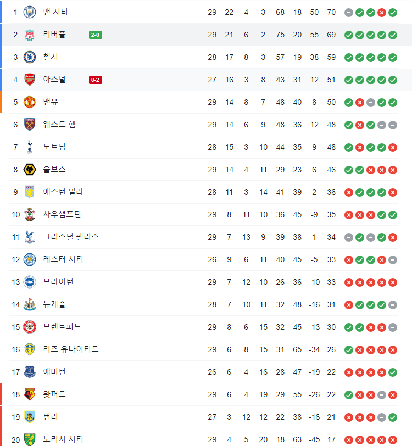Click the Manchester City club crest

(x=30, y=12)
